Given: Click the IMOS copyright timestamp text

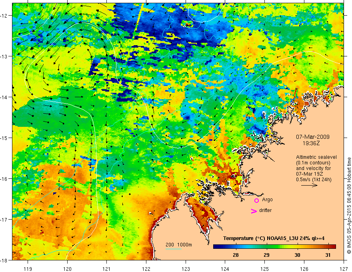Looking at the screenshot, I should coord(349,206).
